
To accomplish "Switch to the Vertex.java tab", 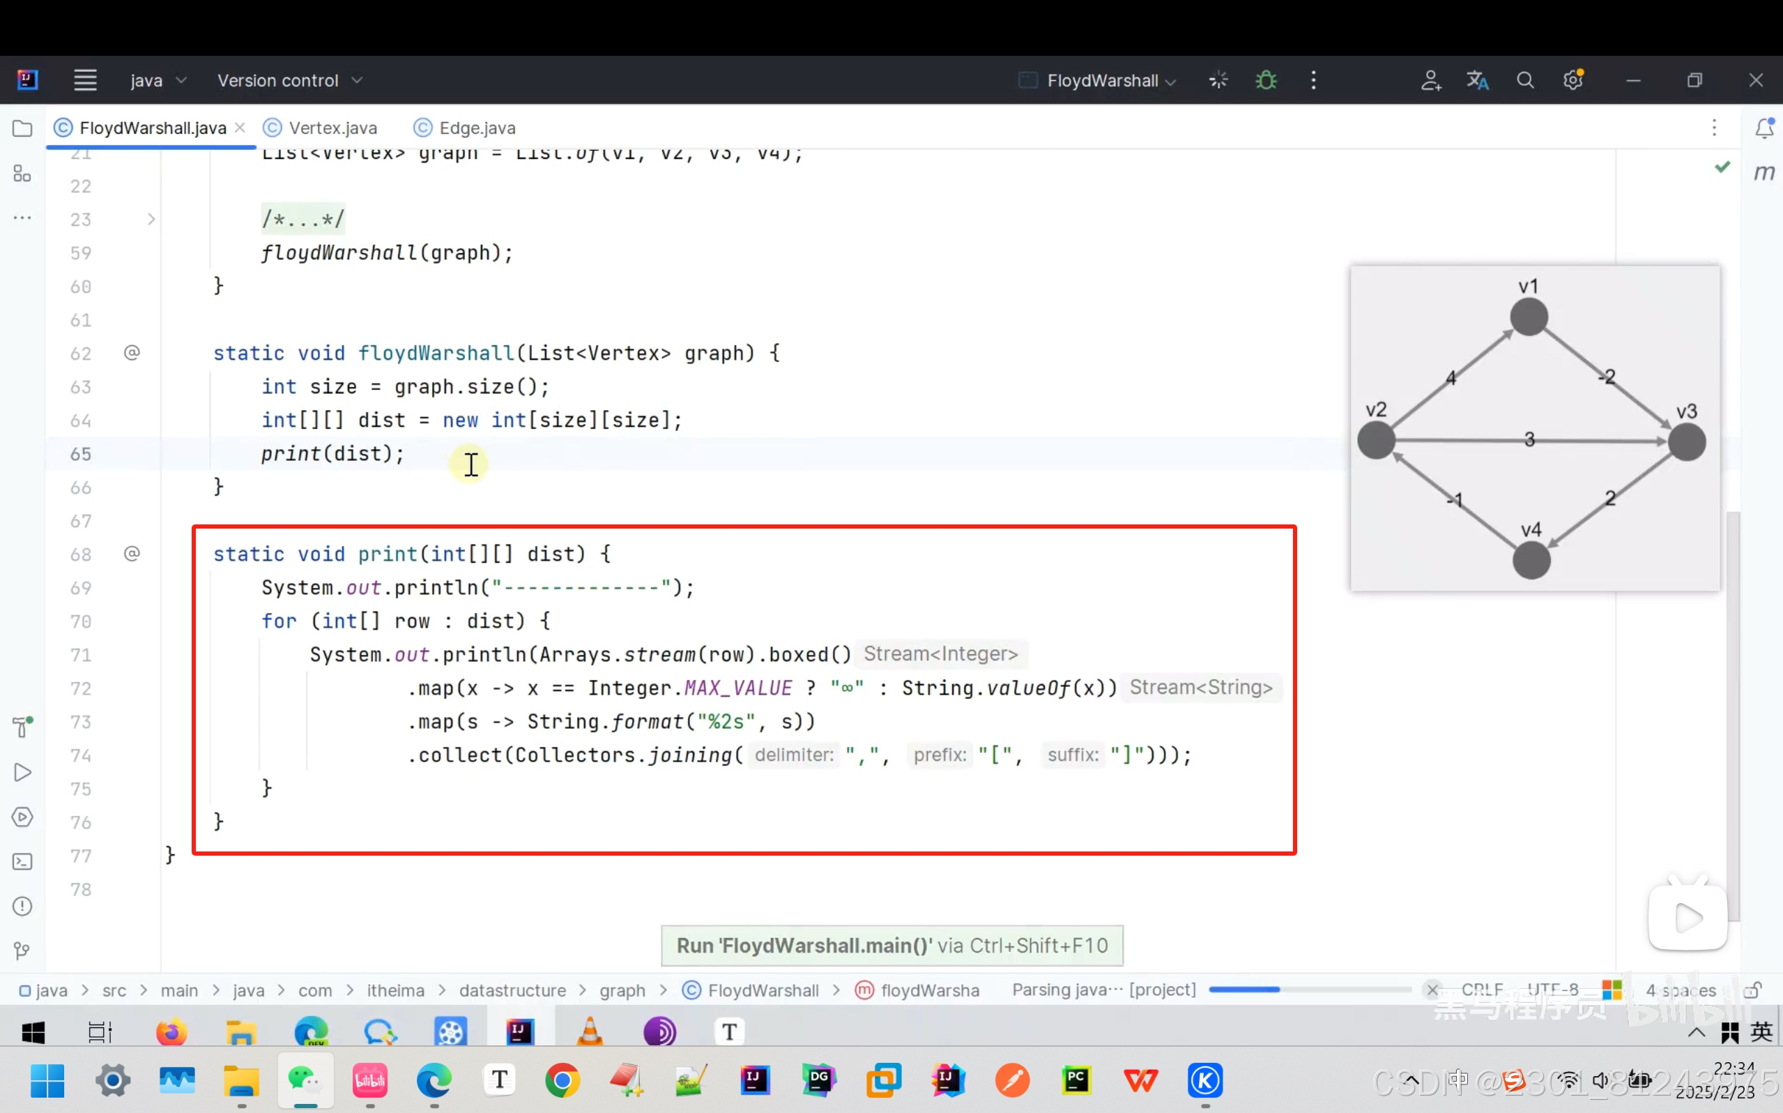I will tap(332, 128).
